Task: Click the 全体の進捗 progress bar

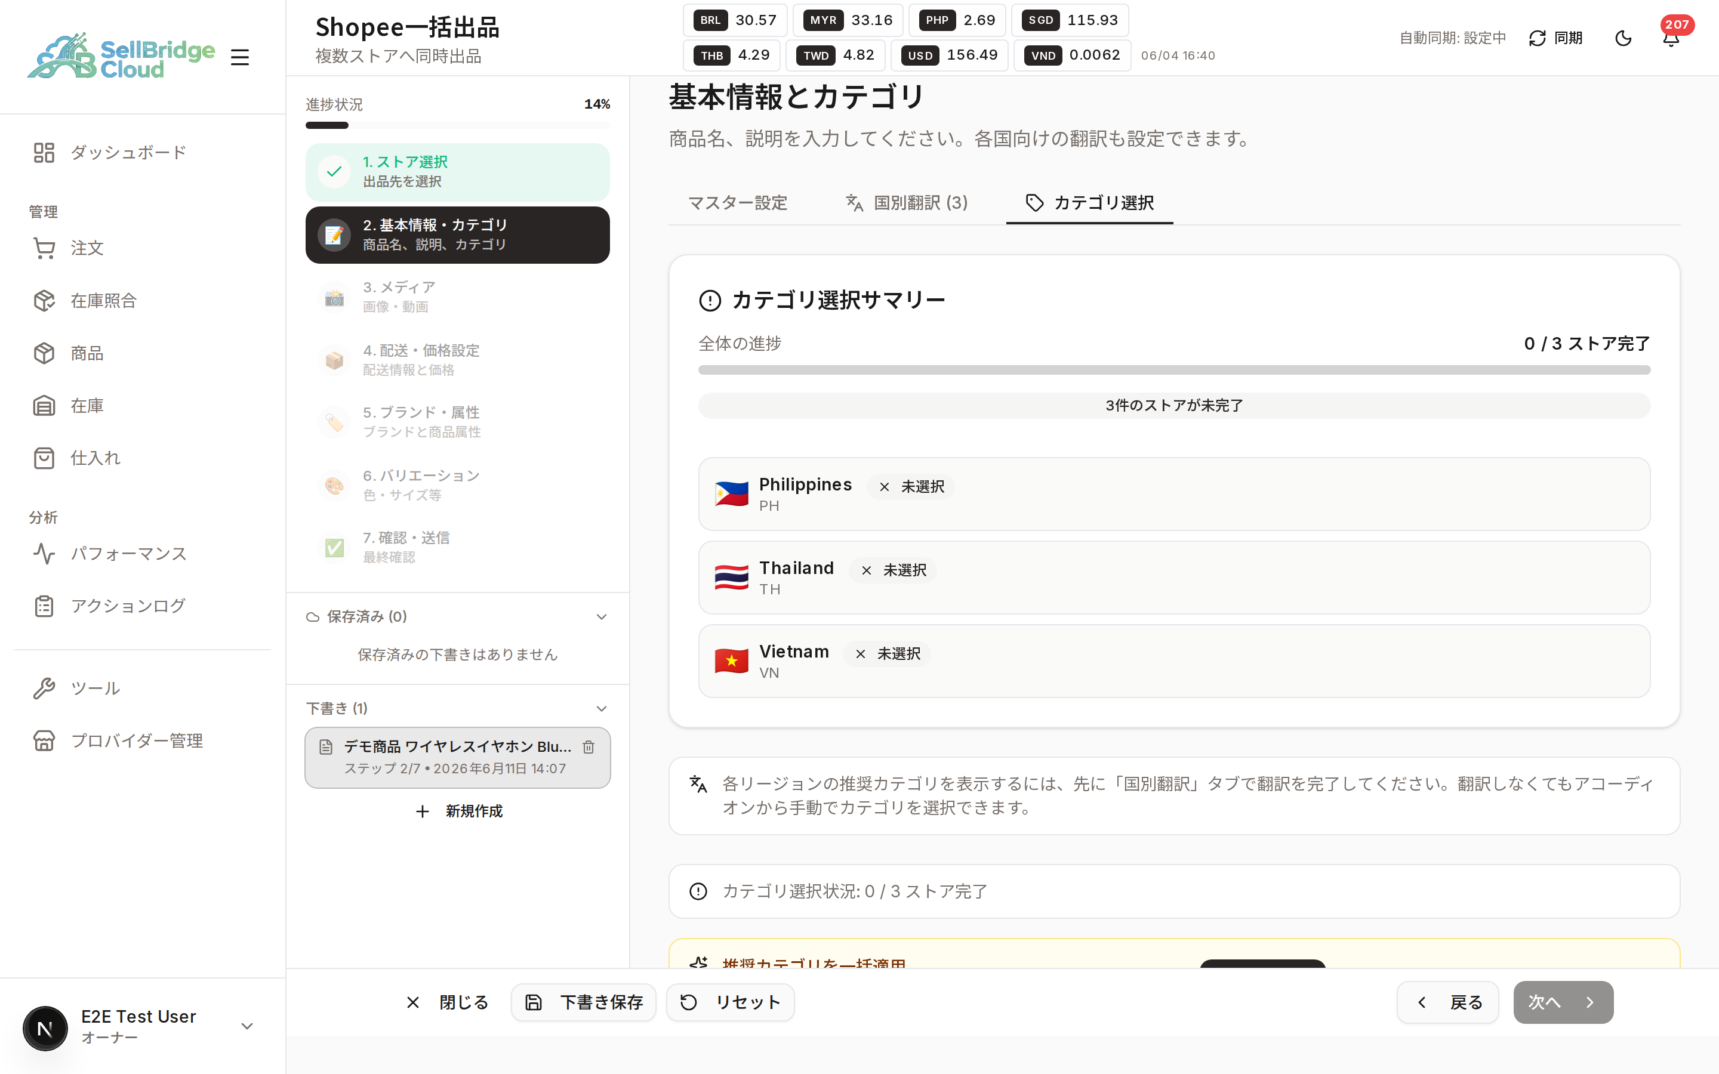Action: [x=1174, y=370]
